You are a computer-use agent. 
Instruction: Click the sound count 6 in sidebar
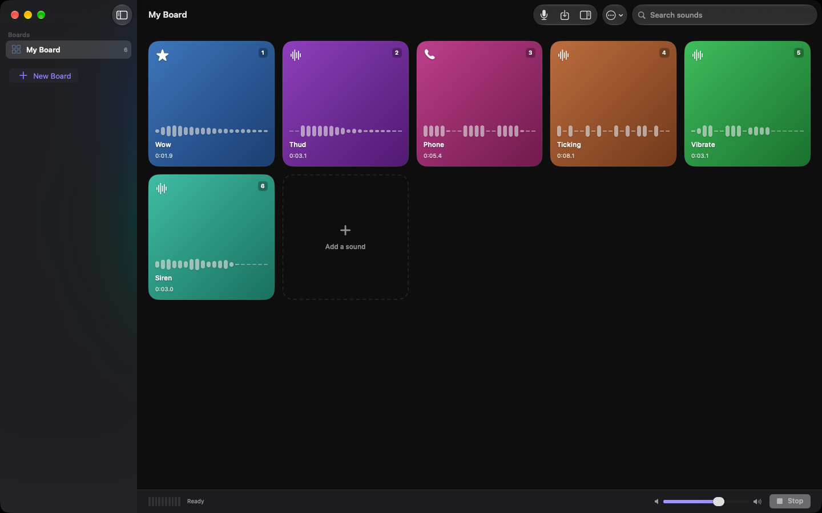click(126, 50)
